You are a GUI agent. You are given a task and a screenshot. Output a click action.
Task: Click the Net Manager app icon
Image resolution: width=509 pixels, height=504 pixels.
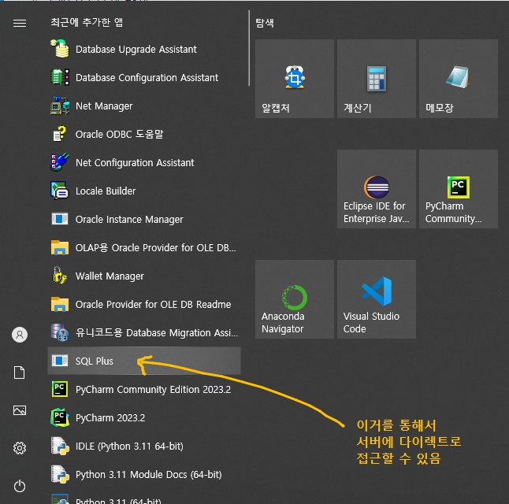[x=60, y=106]
